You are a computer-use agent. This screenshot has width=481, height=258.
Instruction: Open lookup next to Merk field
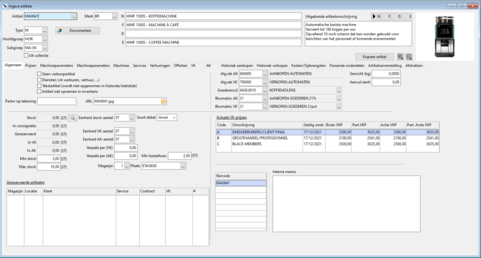pos(114,16)
